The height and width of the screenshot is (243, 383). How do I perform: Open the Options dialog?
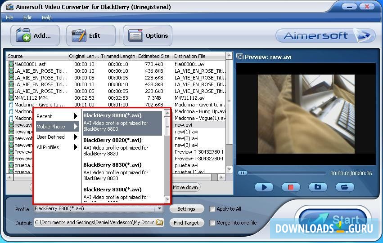tap(148, 35)
